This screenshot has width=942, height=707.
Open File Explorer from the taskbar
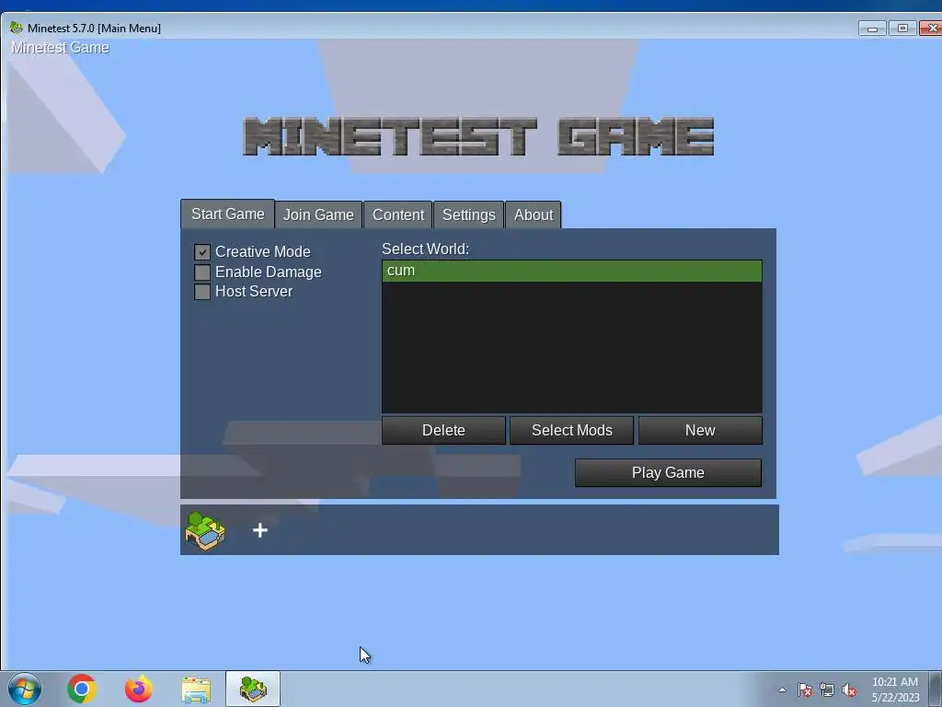click(x=196, y=690)
